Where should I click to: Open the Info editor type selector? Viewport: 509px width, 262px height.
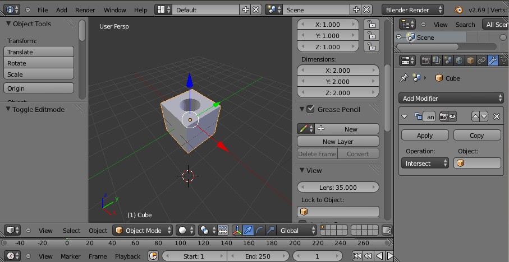pyautogui.click(x=13, y=10)
